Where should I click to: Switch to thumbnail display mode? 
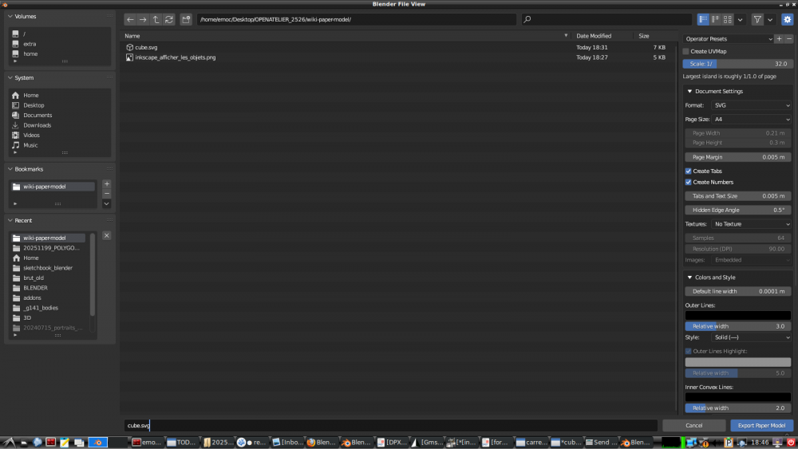coord(727,19)
